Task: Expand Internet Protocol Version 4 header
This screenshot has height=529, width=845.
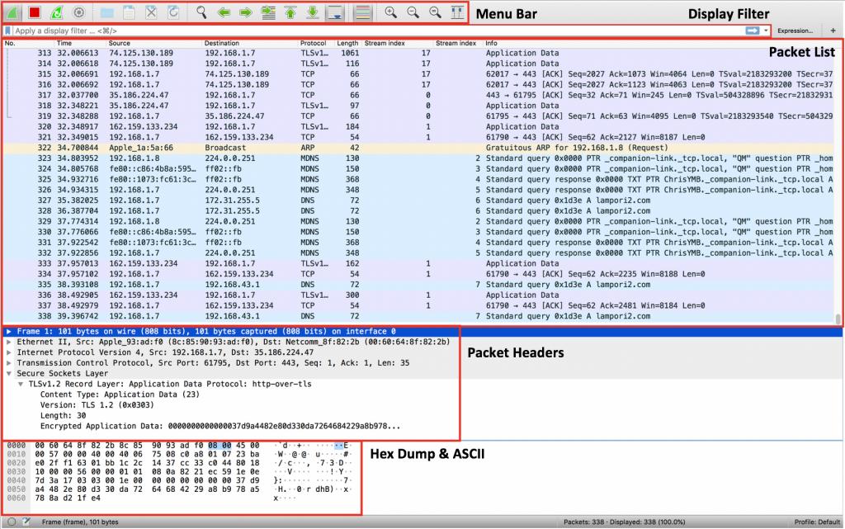Action: pos(8,352)
